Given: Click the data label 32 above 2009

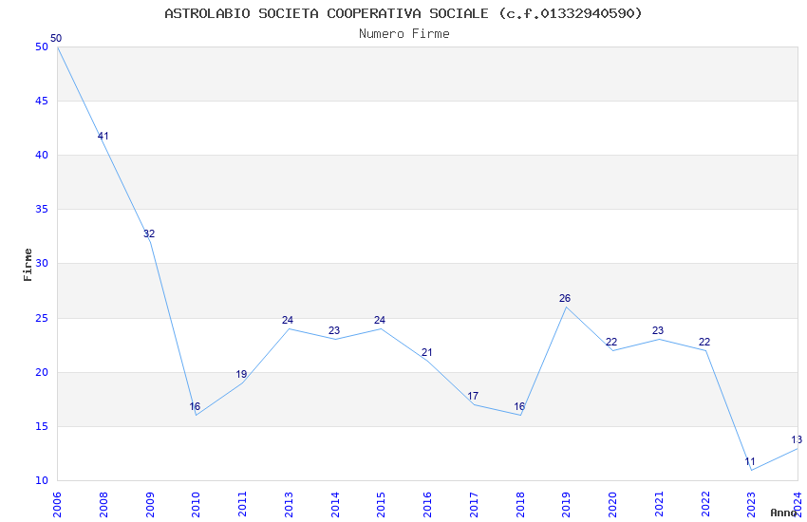Looking at the screenshot, I should tap(149, 234).
